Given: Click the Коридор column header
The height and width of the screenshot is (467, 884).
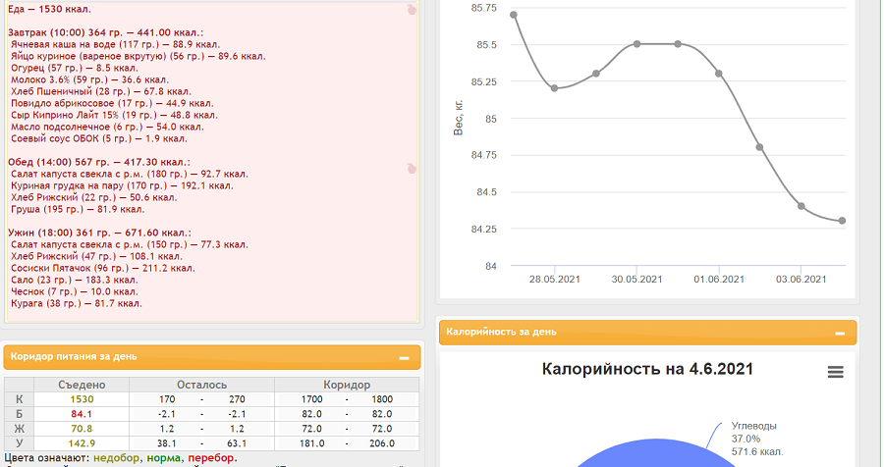Looking at the screenshot, I should click(x=347, y=385).
